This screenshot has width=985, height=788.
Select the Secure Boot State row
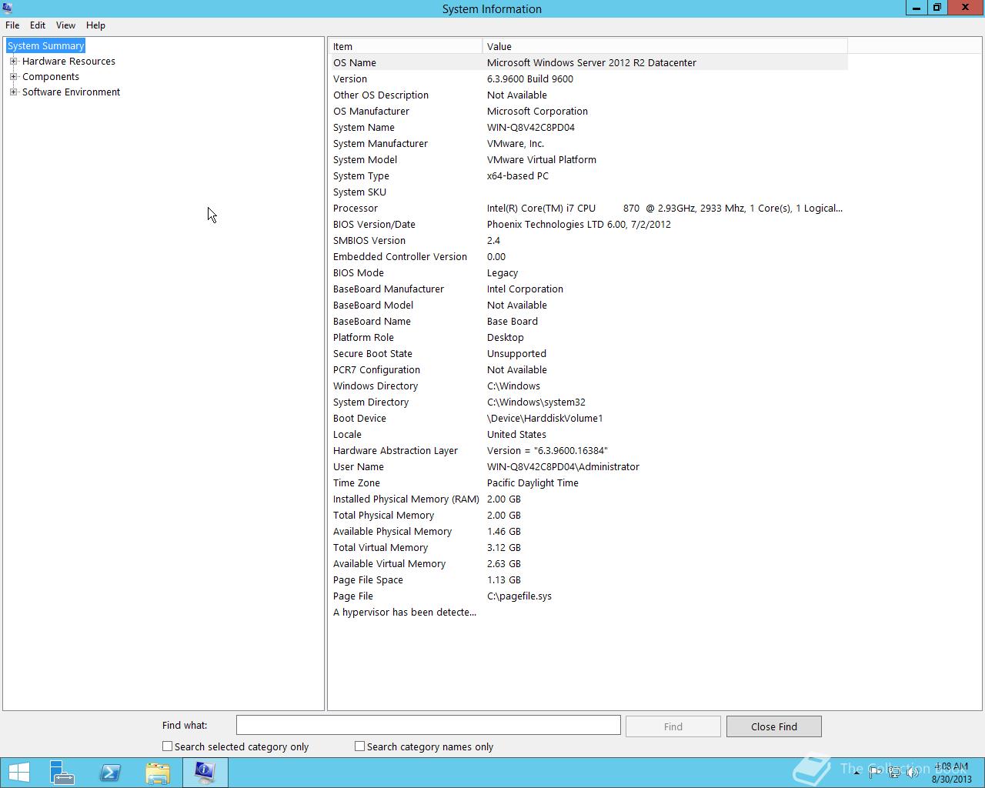point(589,353)
